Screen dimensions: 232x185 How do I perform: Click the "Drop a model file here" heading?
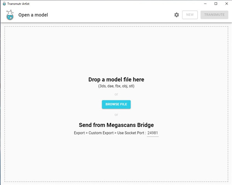coord(116,79)
